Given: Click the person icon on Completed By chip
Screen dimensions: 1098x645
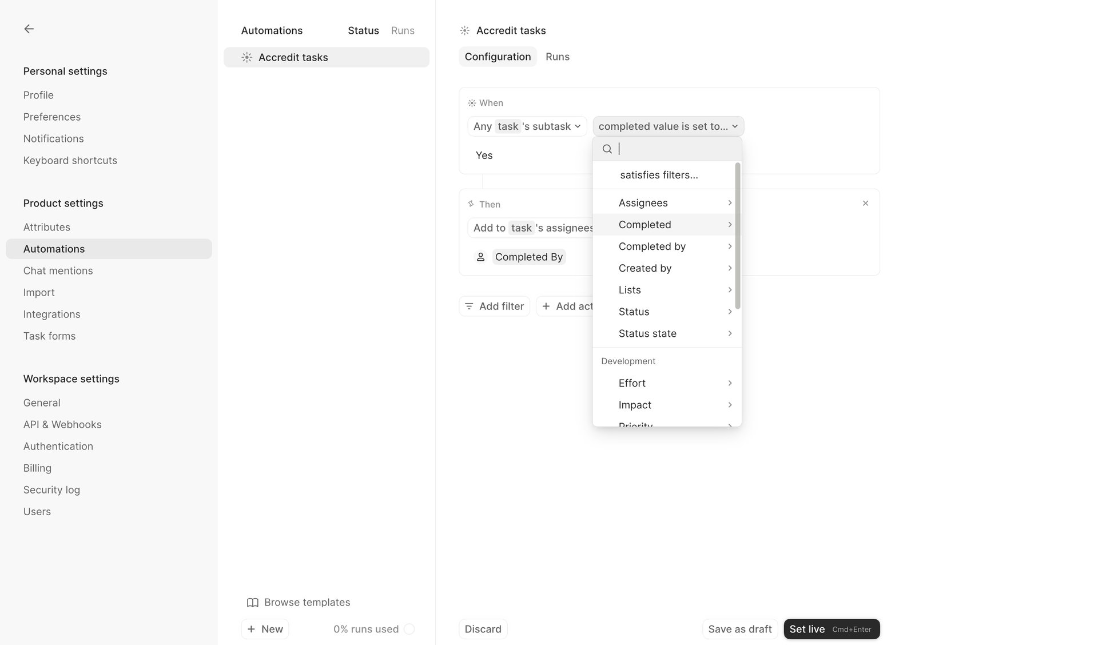Looking at the screenshot, I should 480,257.
